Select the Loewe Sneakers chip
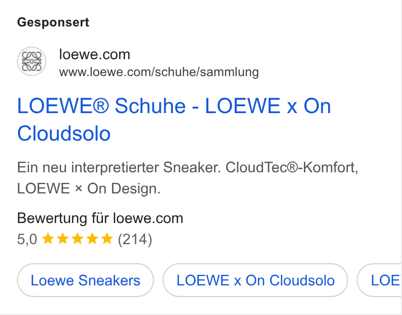402x315 pixels. [x=85, y=280]
